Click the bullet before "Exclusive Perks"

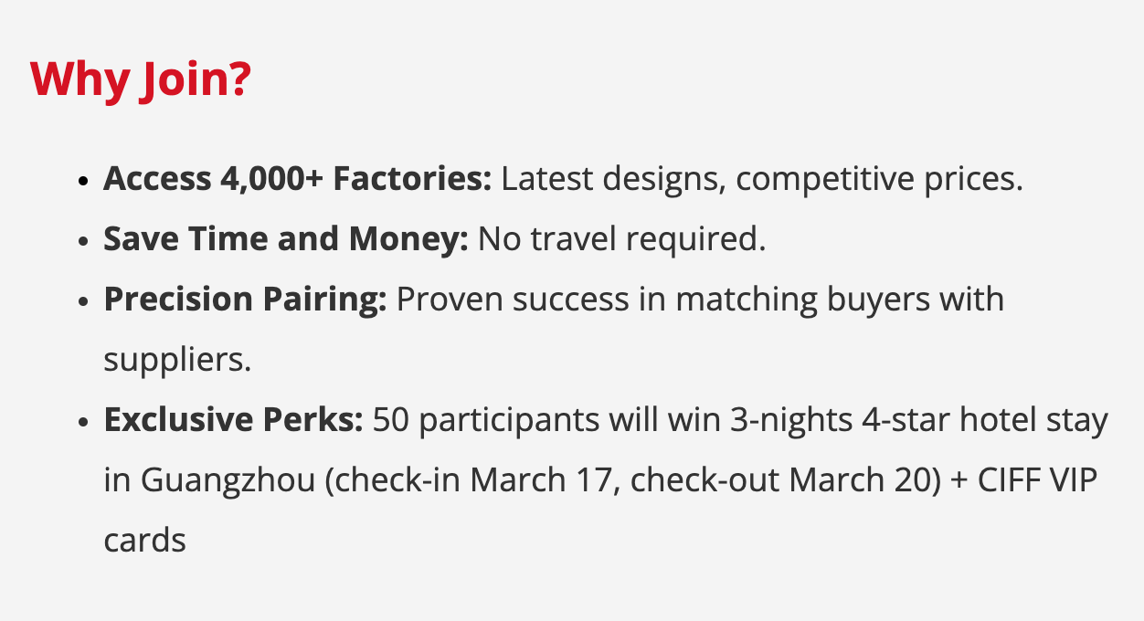(84, 422)
